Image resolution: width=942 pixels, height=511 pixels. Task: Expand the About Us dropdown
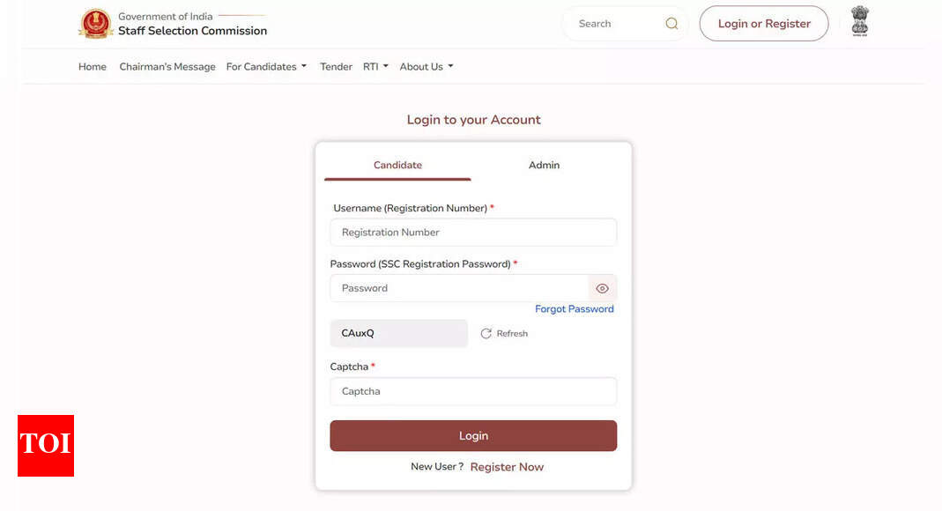[x=426, y=67]
